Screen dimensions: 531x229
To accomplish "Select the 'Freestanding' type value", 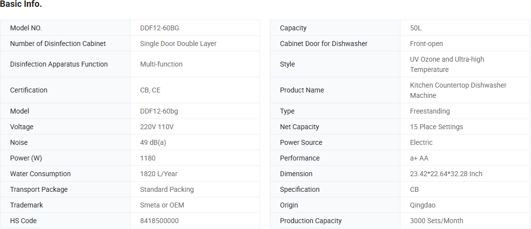I will pyautogui.click(x=430, y=111).
